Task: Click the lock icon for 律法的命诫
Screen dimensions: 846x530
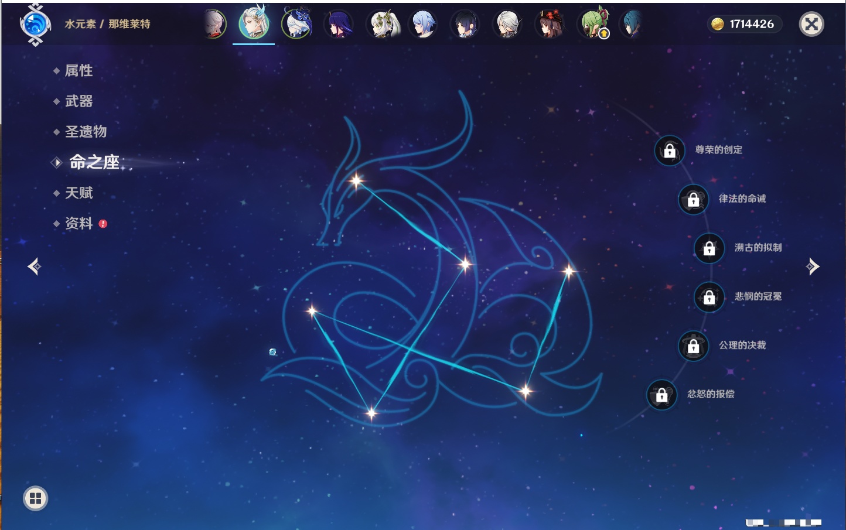Action: point(694,200)
